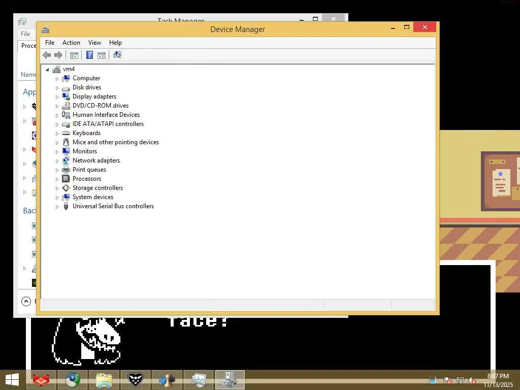Toggle the show/hide console tree toolbar icon

point(74,55)
